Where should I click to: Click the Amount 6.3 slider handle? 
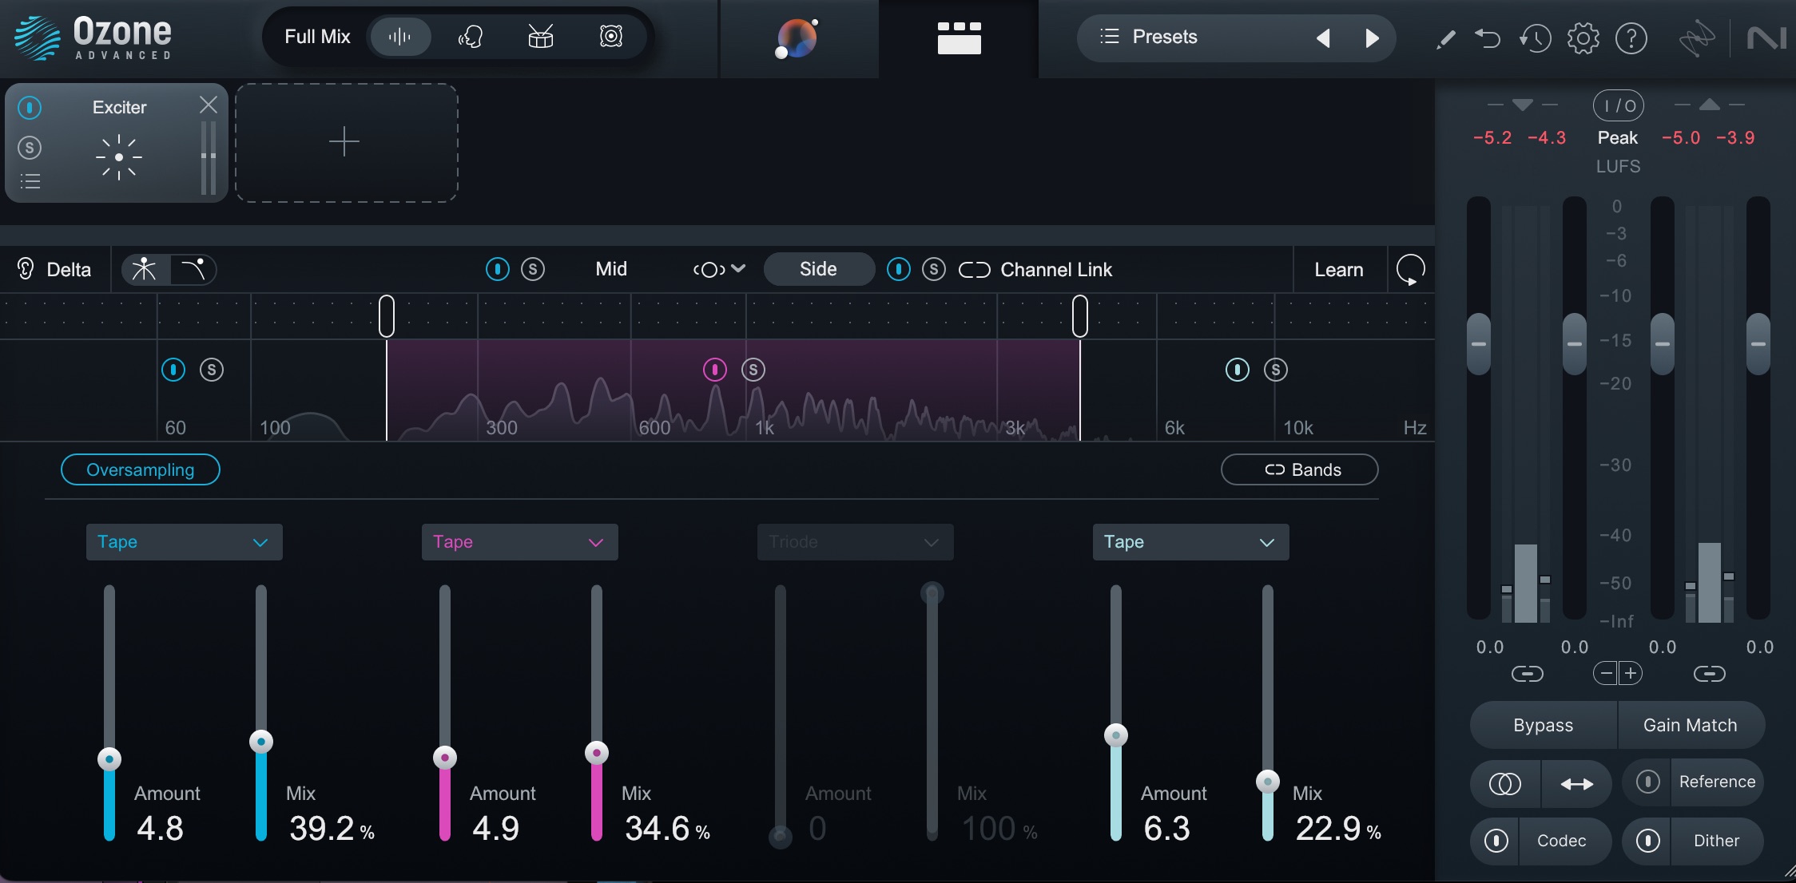point(1116,735)
